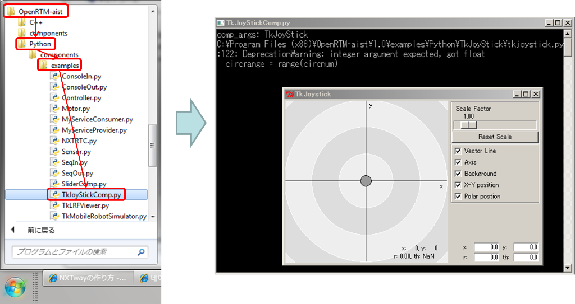Click the NXTRTC.py Python file icon
This screenshot has height=304, width=575.
54,141
